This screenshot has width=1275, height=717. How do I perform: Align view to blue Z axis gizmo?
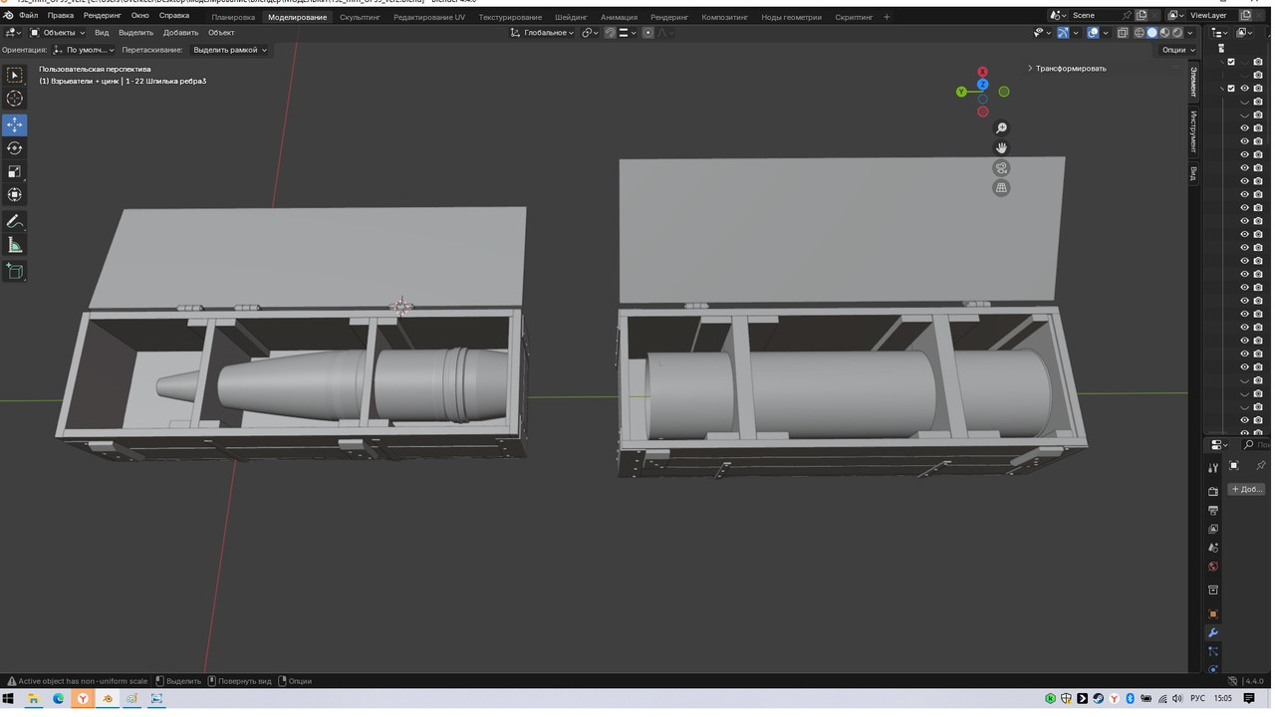click(982, 85)
